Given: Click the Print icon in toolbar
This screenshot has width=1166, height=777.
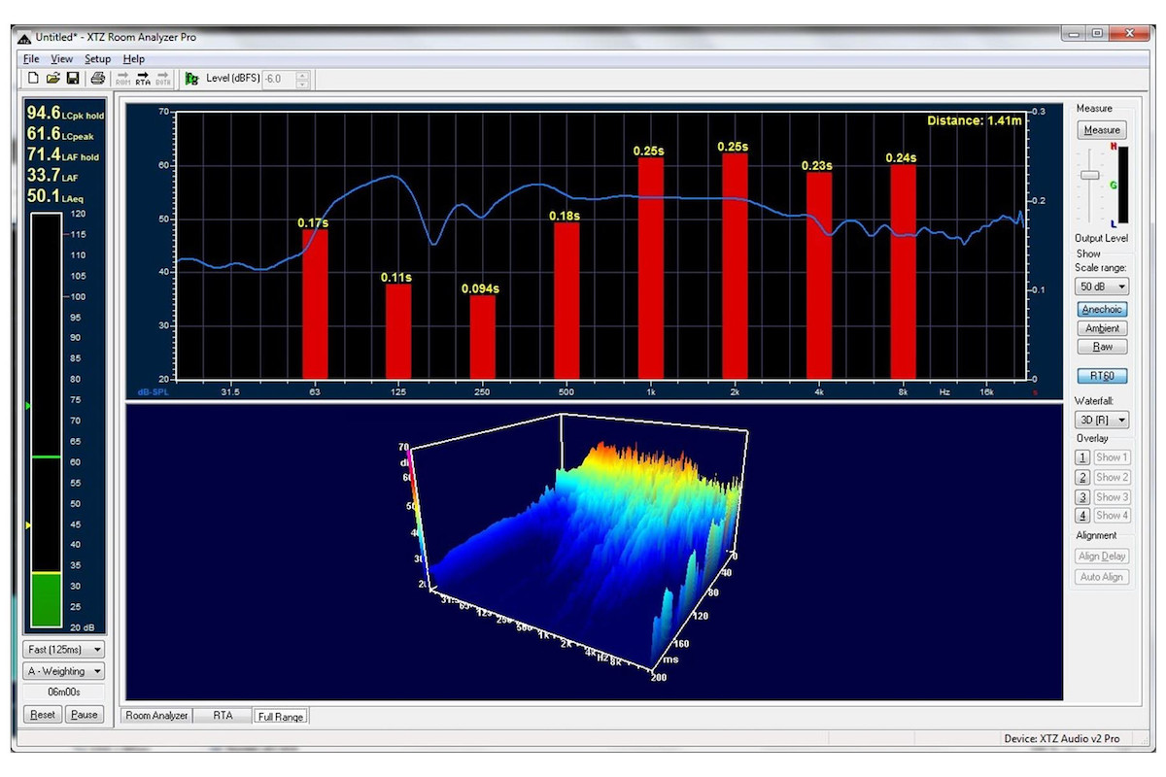Looking at the screenshot, I should [97, 78].
